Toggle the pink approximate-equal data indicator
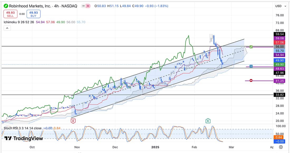Image resolution: width=290 pixels, height=153 pixels. coord(88,6)
